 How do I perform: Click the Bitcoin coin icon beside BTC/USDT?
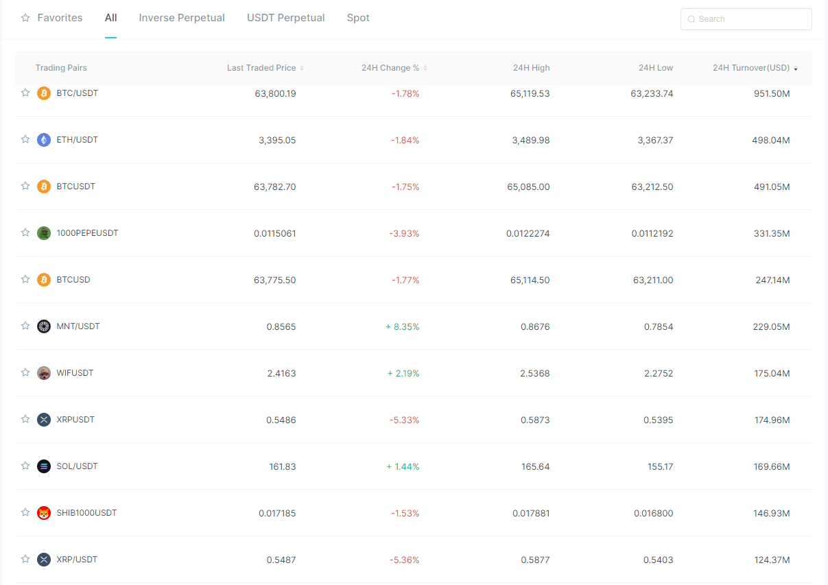tap(44, 93)
